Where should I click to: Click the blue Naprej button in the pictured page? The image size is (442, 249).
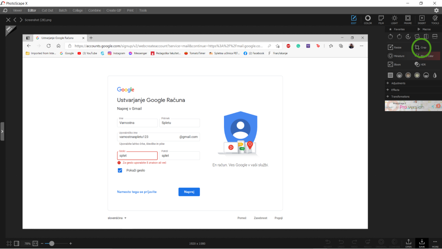coord(189,192)
